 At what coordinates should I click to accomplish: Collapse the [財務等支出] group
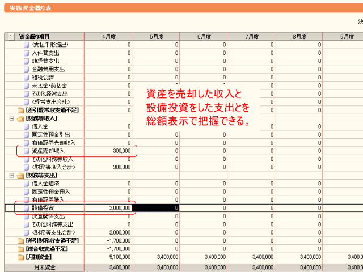point(11,176)
